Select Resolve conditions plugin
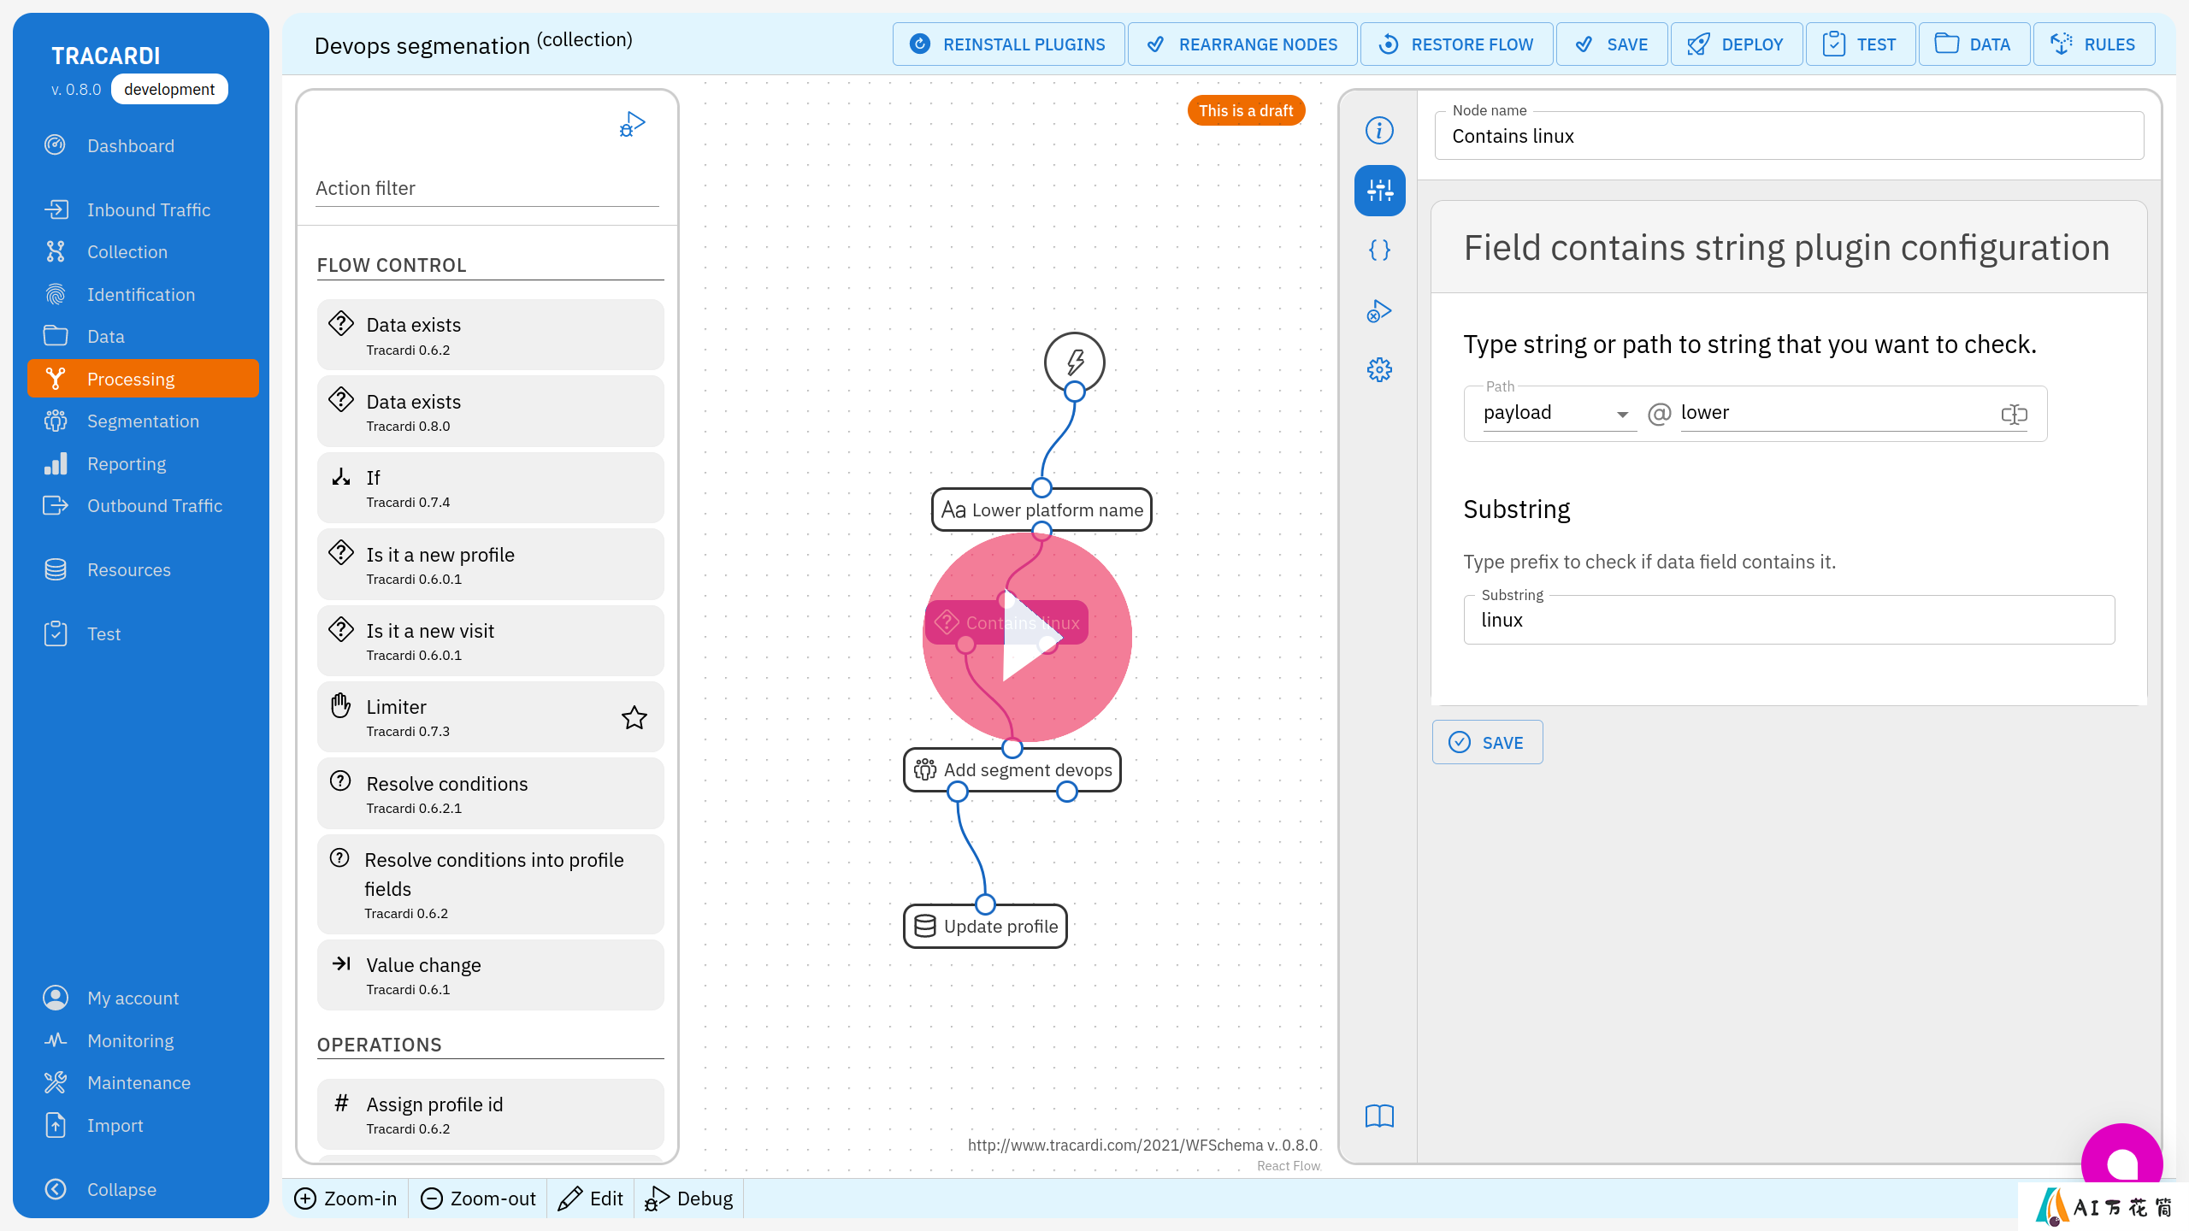 point(490,793)
